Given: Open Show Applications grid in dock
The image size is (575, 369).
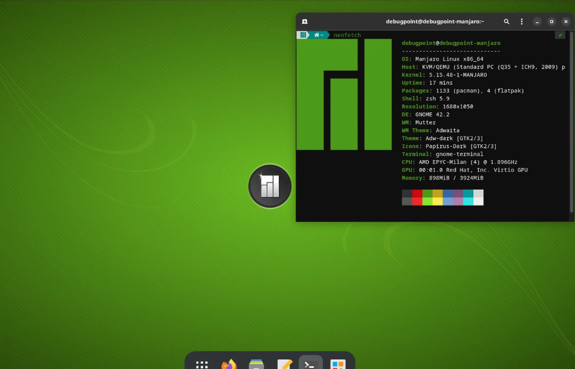Looking at the screenshot, I should point(202,364).
